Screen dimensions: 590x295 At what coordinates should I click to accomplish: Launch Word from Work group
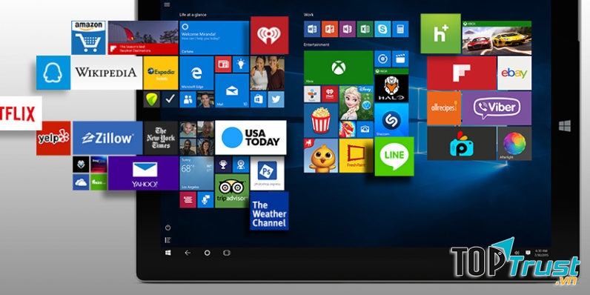312,29
